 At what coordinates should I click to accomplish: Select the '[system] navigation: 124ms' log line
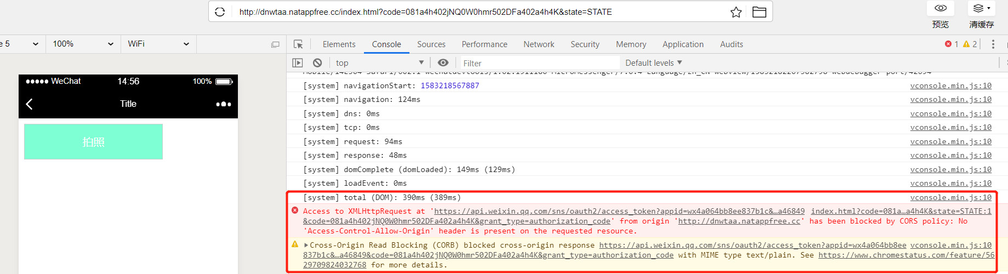click(x=362, y=99)
